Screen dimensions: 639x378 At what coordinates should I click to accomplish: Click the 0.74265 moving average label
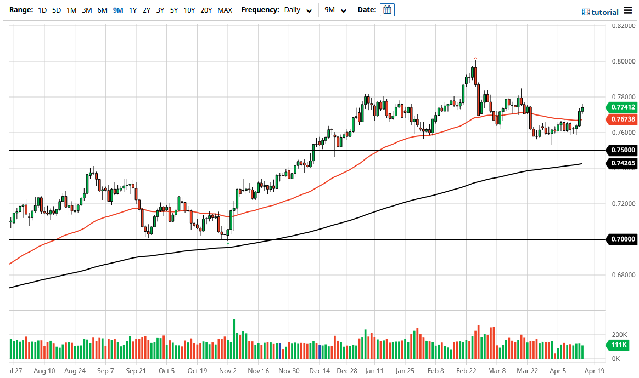pos(623,163)
